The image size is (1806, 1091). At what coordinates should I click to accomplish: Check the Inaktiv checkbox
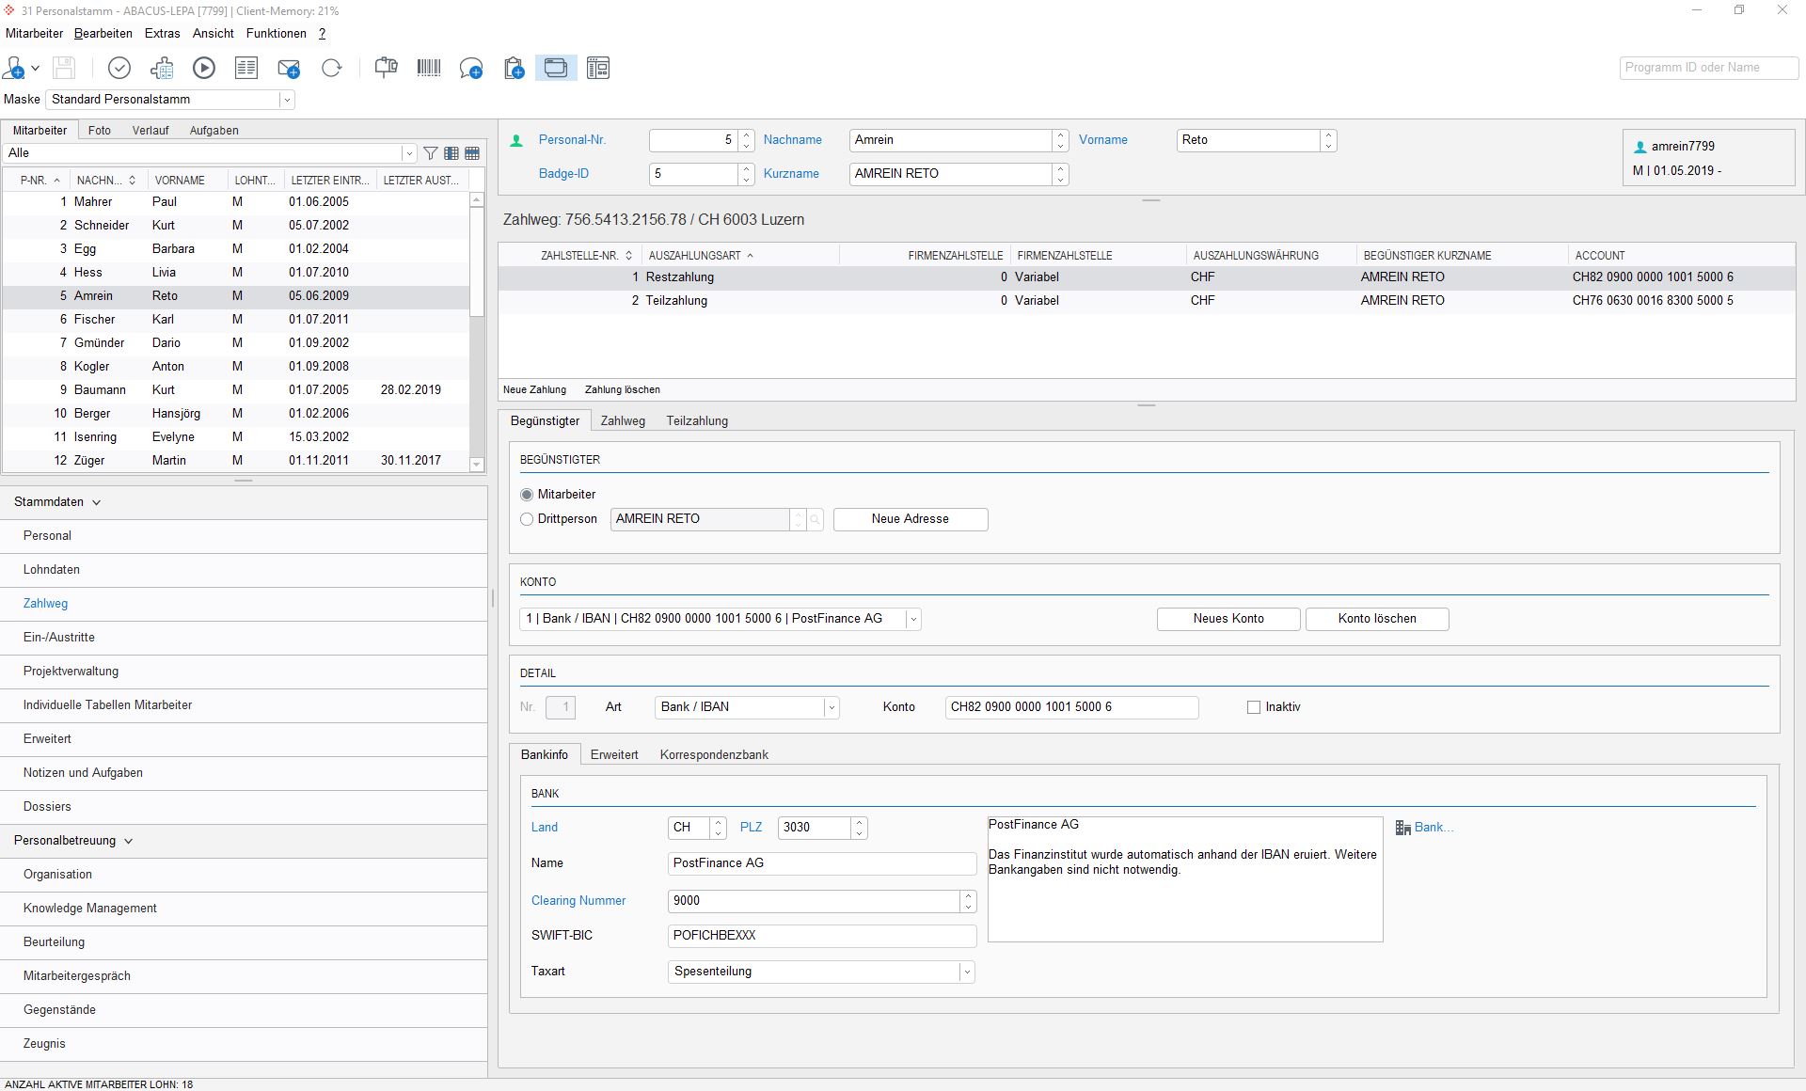[x=1254, y=707]
